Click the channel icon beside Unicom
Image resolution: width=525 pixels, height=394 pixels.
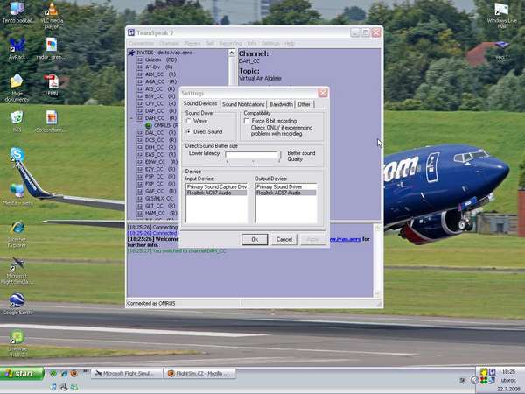[x=140, y=60]
